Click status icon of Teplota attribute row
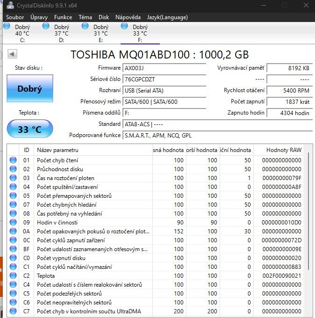315x318 pixels. pos(13,276)
